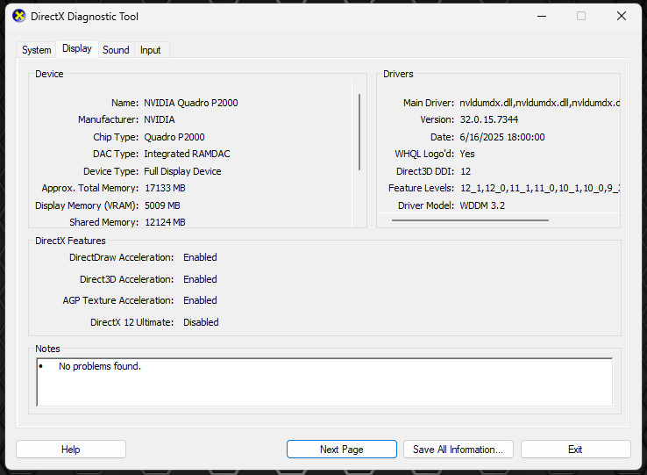The height and width of the screenshot is (475, 647).
Task: Click the Main Driver value nvldumdx.dll
Action: click(540, 103)
